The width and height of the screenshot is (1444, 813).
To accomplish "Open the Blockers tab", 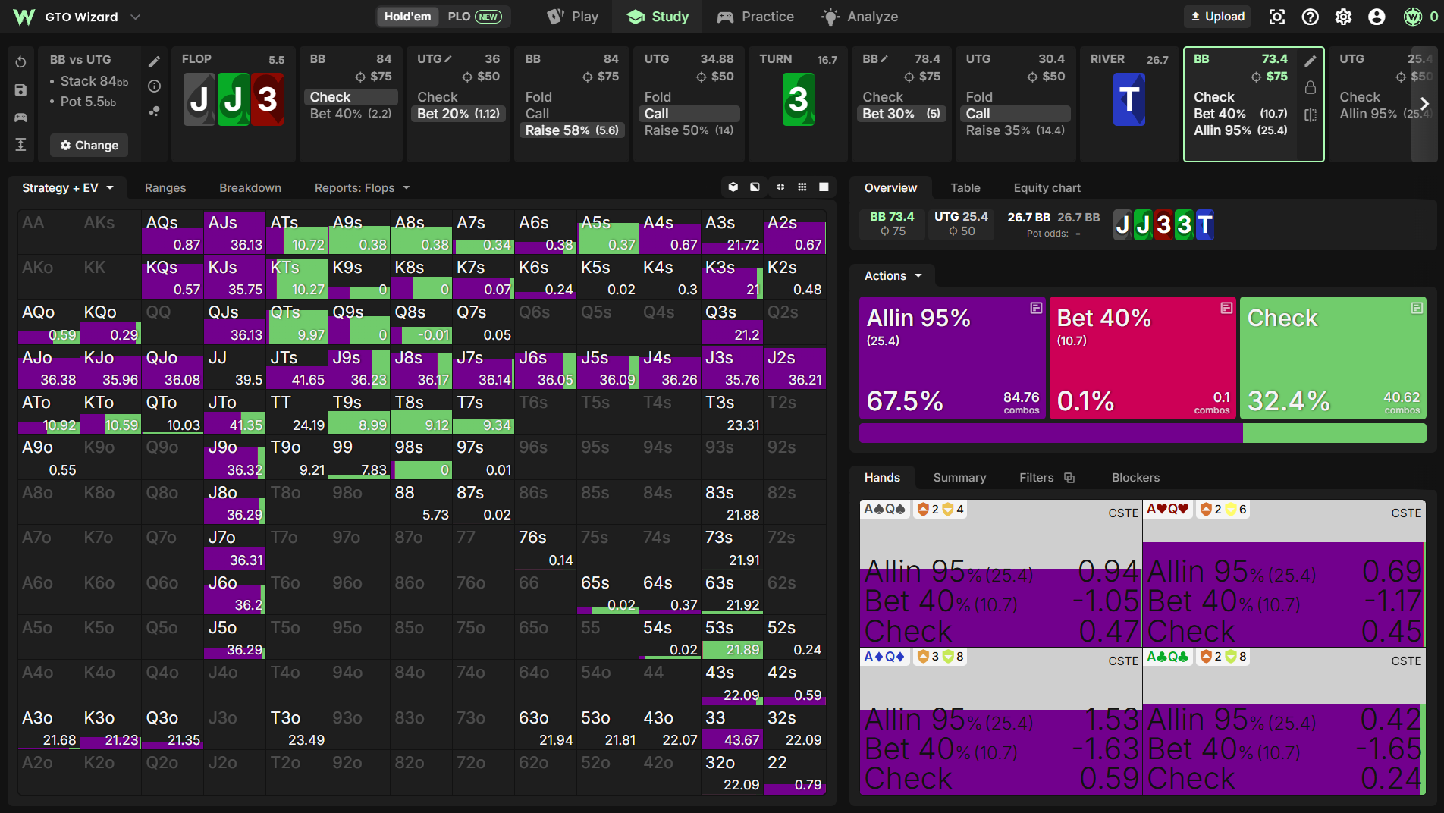I will click(1135, 478).
